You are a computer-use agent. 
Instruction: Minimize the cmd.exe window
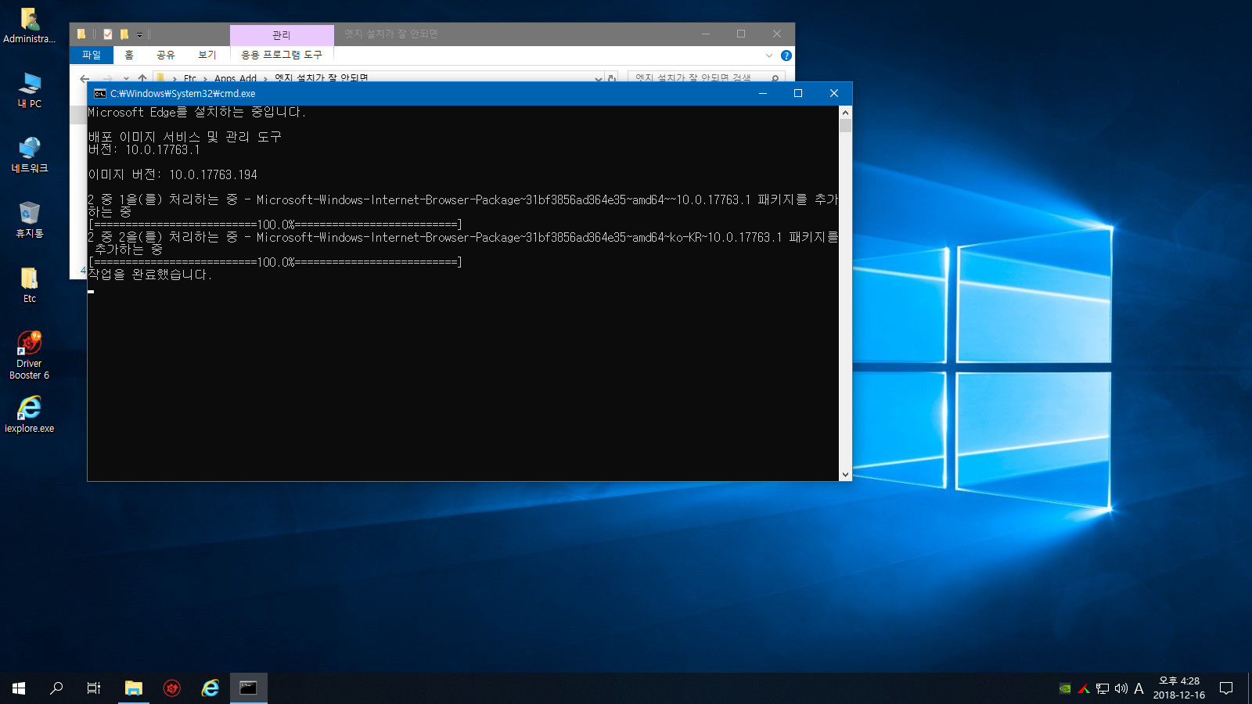pyautogui.click(x=763, y=93)
